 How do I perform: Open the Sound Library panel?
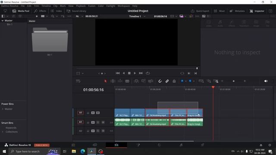[76, 11]
